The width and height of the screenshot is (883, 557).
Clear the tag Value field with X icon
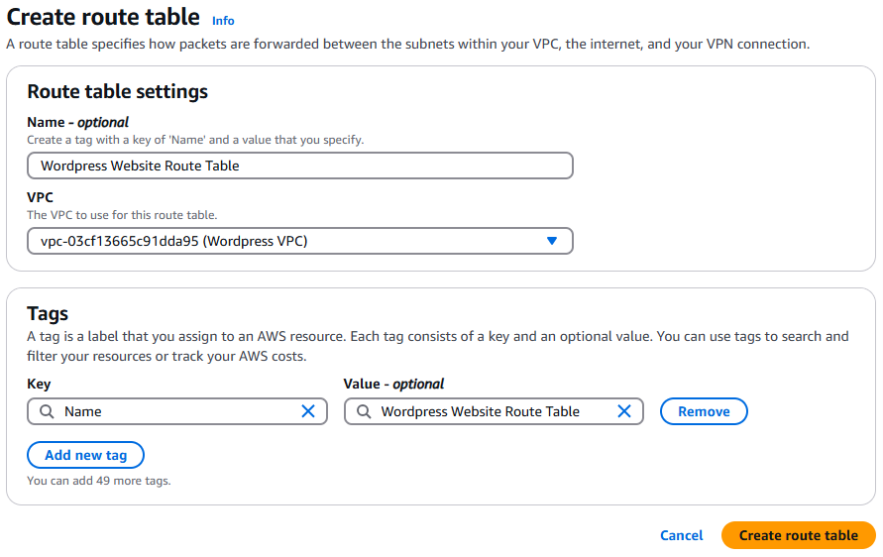[x=624, y=411]
